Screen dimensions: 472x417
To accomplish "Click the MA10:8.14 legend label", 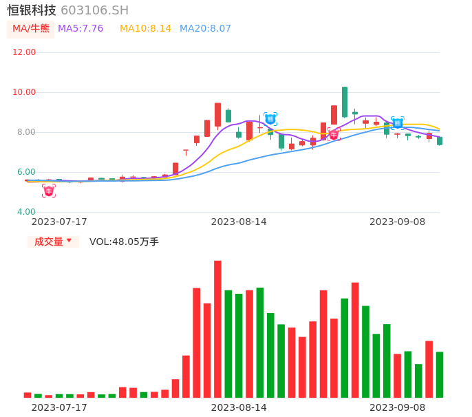I will coord(145,28).
